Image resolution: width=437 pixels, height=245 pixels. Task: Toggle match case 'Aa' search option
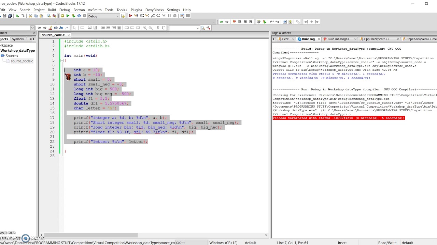[x=61, y=28]
